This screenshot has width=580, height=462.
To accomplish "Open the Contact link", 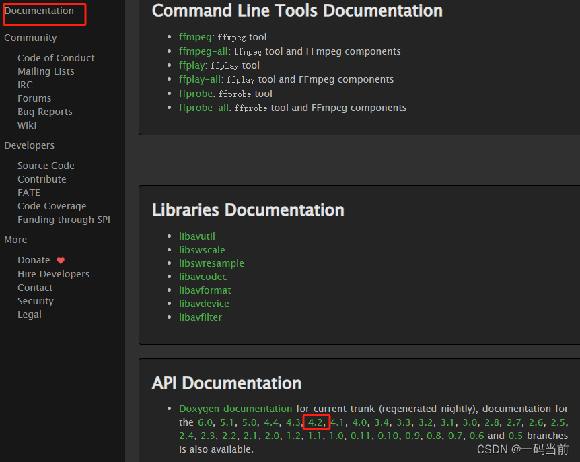I will [35, 288].
